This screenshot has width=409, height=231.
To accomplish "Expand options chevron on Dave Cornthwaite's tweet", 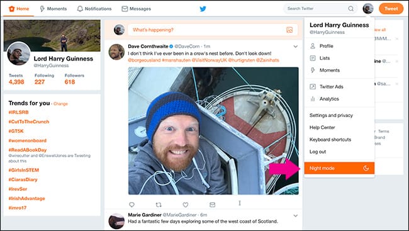I will pyautogui.click(x=295, y=47).
